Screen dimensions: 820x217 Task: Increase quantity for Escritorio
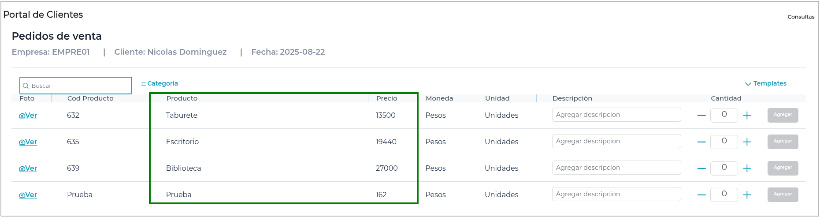pyautogui.click(x=747, y=142)
